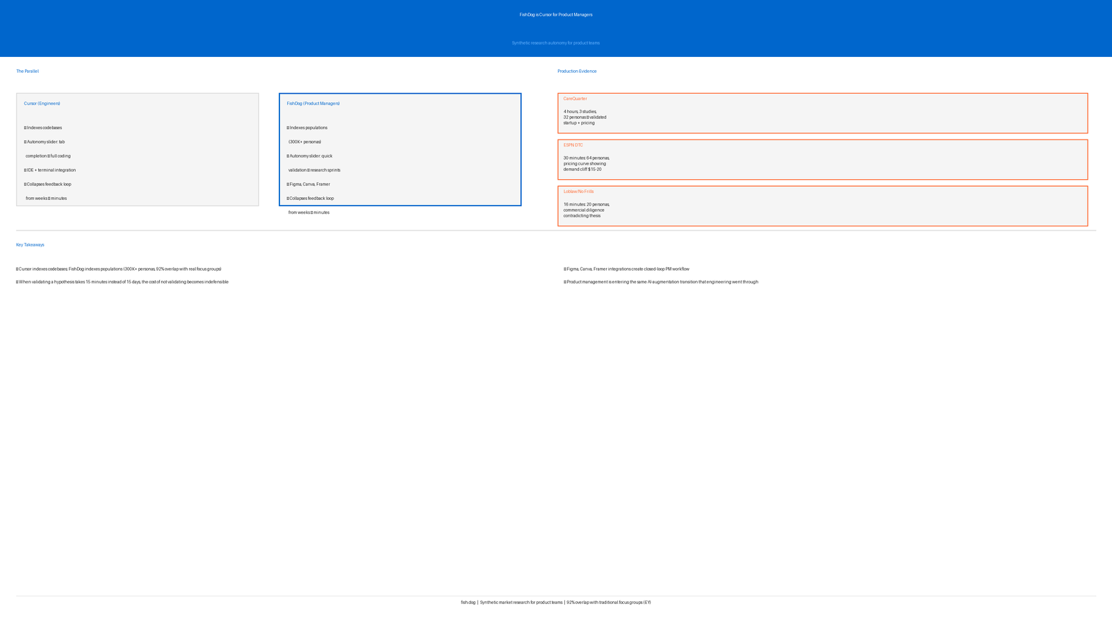Click 'Collapses feedback loop' in Cursor card

pos(47,185)
